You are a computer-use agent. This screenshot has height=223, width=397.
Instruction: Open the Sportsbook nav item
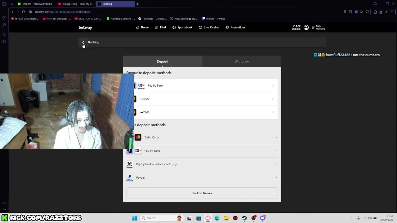click(182, 27)
